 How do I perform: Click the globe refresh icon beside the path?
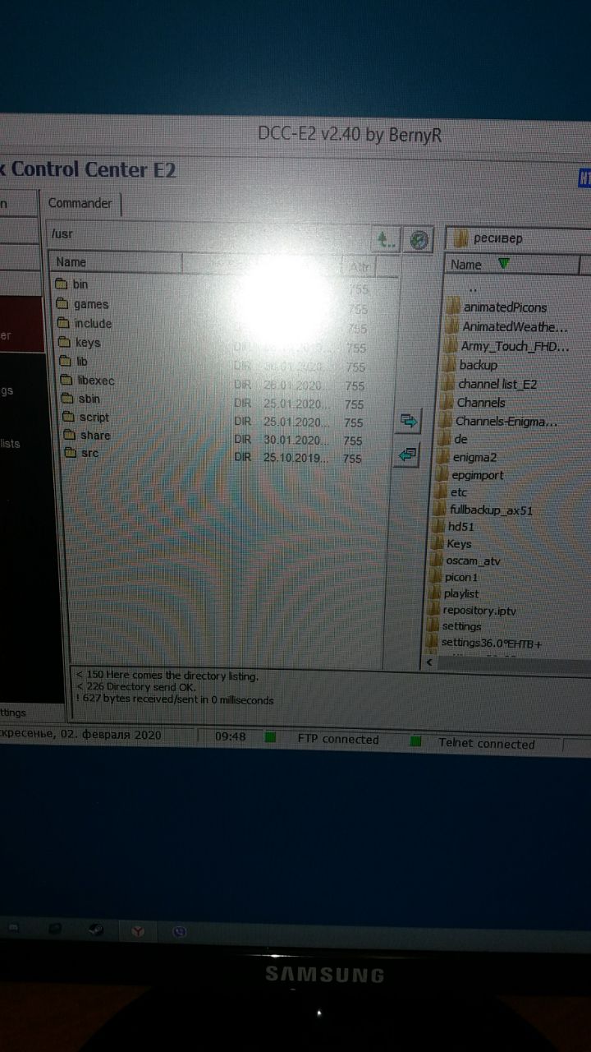[420, 240]
